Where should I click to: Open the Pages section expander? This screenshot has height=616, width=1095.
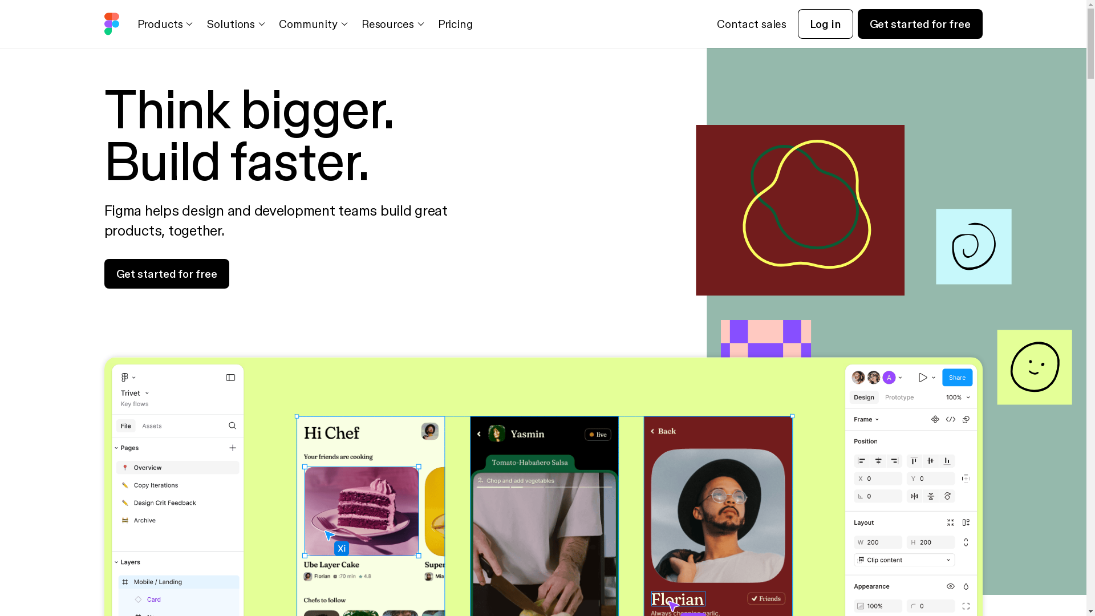tap(116, 448)
